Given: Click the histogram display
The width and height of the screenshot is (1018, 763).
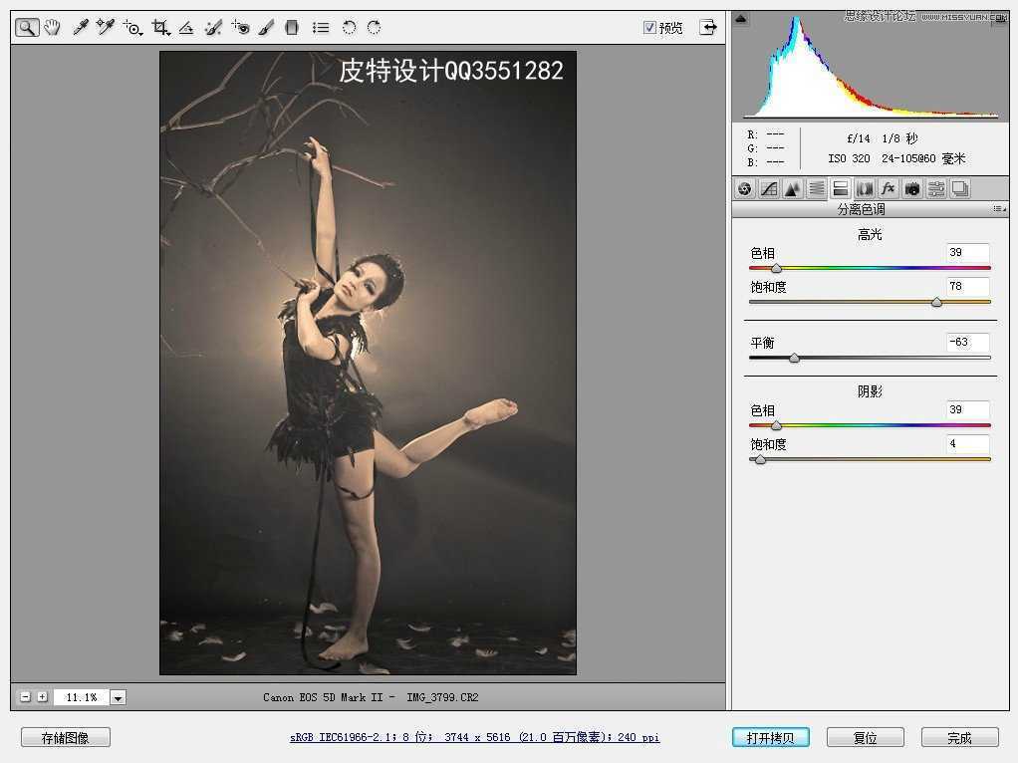Looking at the screenshot, I should [x=870, y=66].
